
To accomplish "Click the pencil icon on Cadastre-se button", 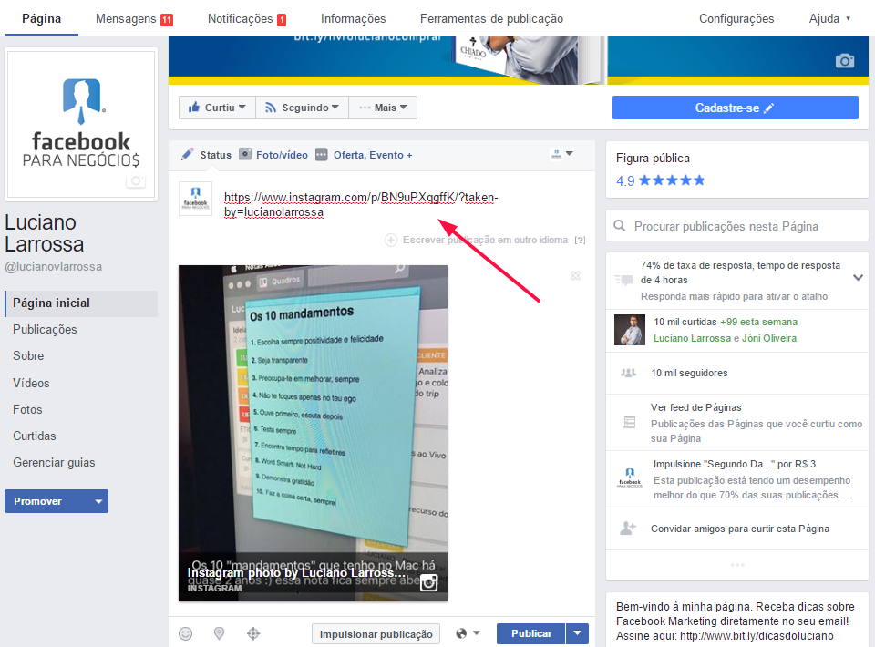I will click(769, 108).
